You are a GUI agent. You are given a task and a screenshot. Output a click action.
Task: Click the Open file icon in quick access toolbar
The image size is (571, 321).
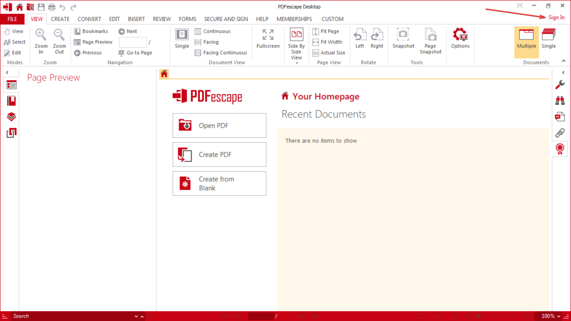30,7
